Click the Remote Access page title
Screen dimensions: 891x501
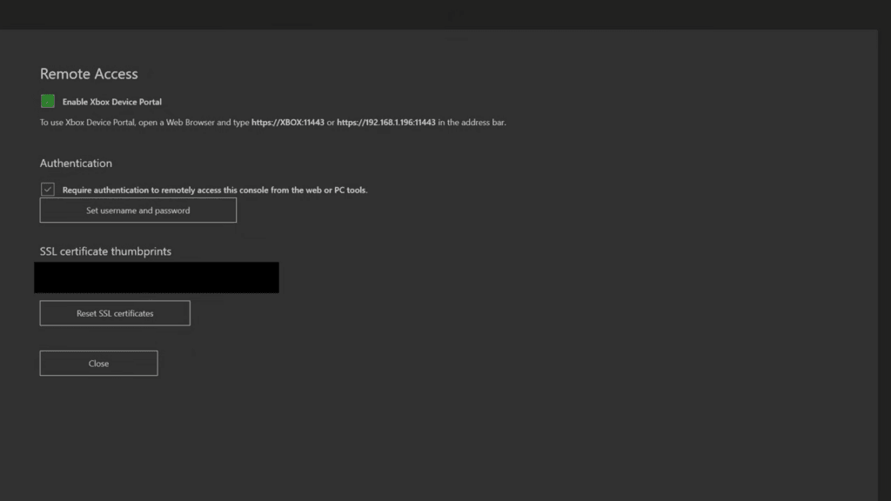point(89,74)
